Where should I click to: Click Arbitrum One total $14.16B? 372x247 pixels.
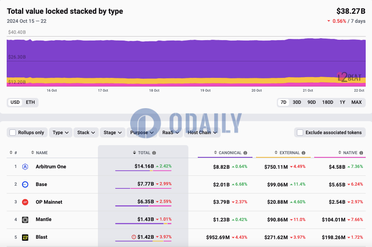point(144,166)
